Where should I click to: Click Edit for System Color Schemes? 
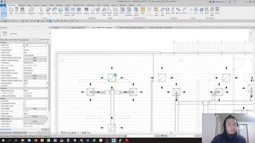click(x=35, y=78)
